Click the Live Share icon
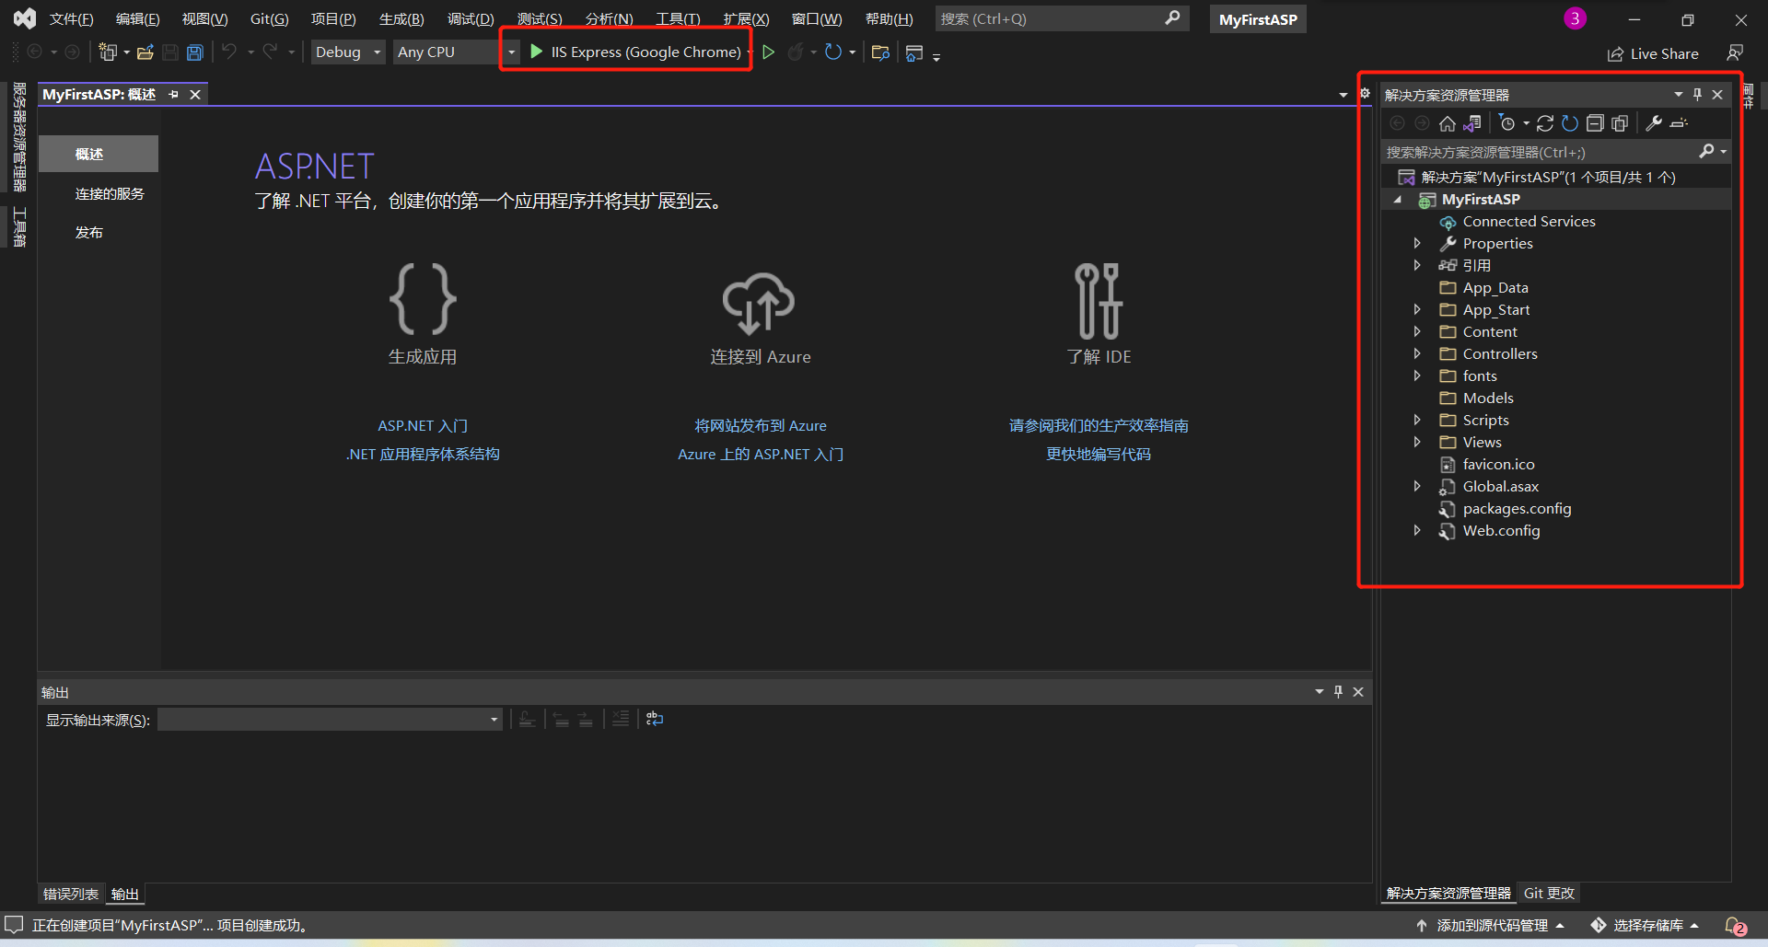 1615,54
